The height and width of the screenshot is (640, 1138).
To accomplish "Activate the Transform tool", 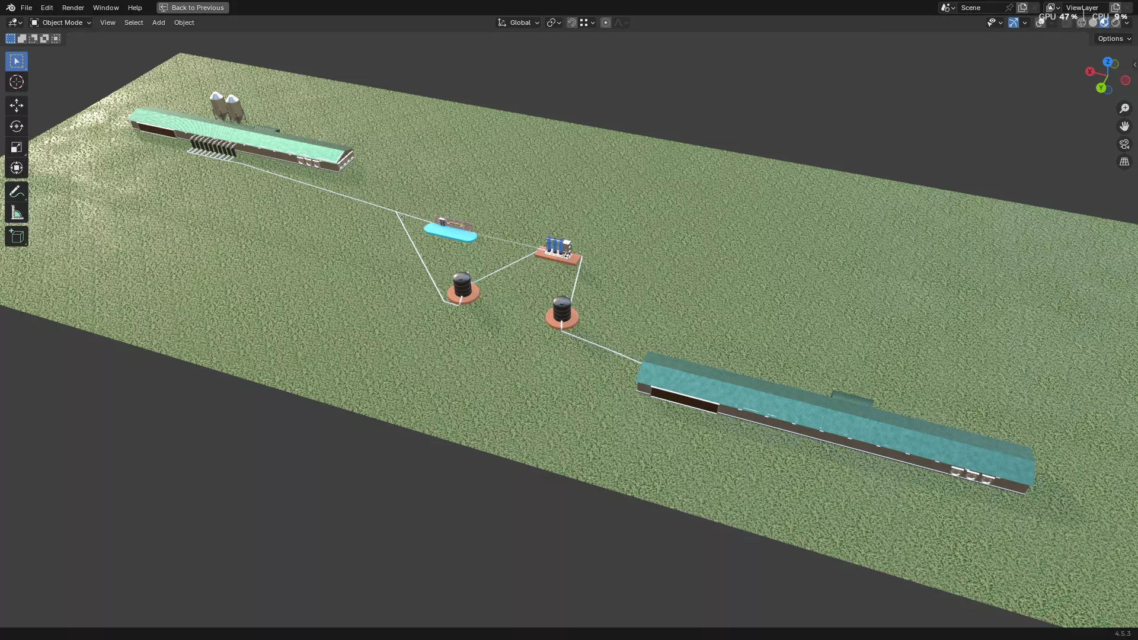I will tap(17, 168).
